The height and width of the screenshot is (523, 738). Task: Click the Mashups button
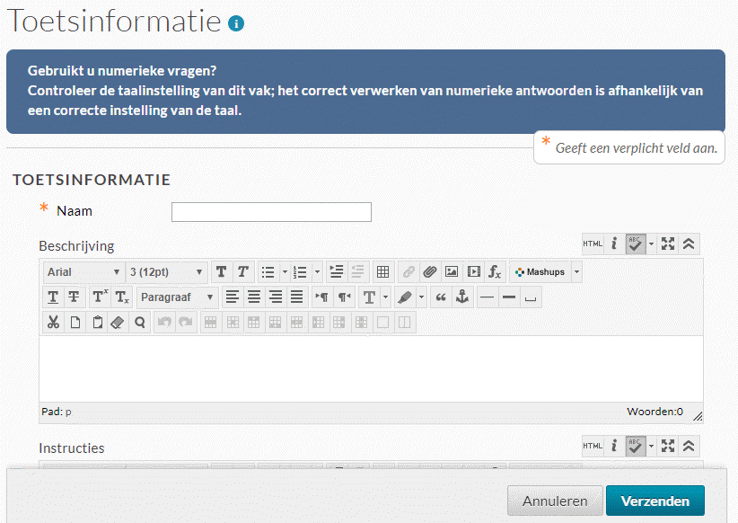(x=540, y=272)
